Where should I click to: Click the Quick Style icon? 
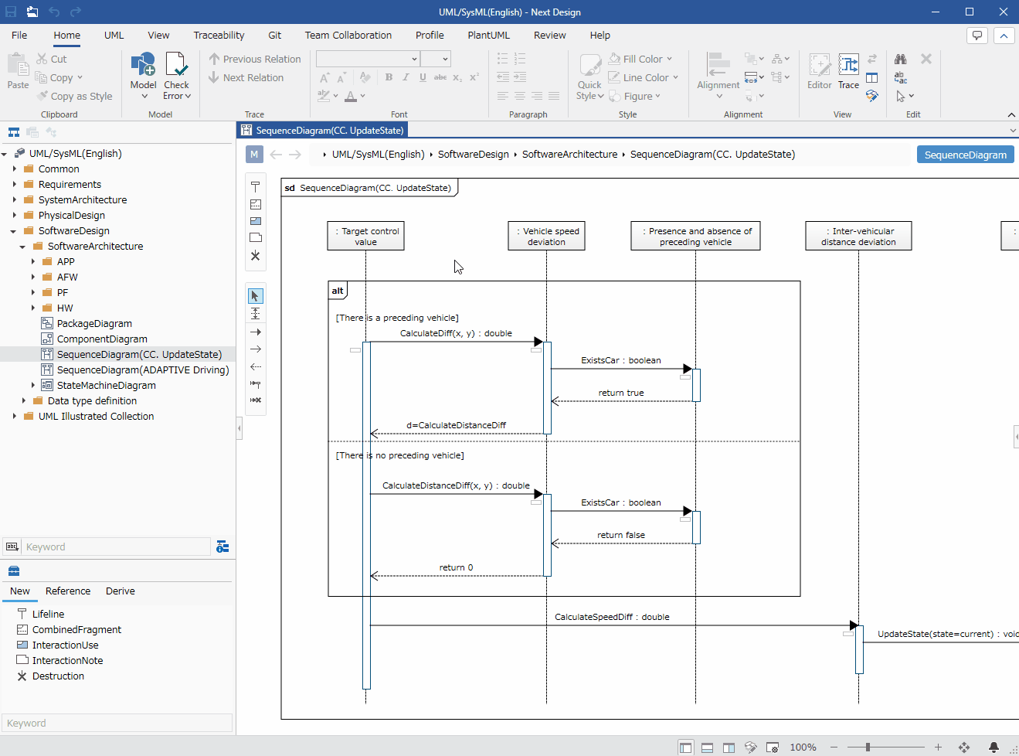pos(589,77)
